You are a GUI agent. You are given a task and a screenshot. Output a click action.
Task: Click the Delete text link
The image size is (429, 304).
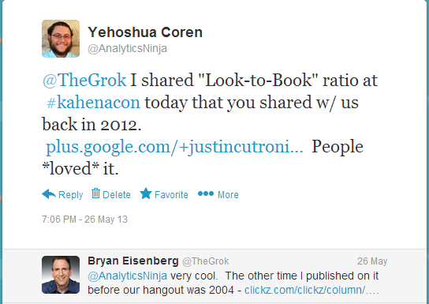coord(117,195)
